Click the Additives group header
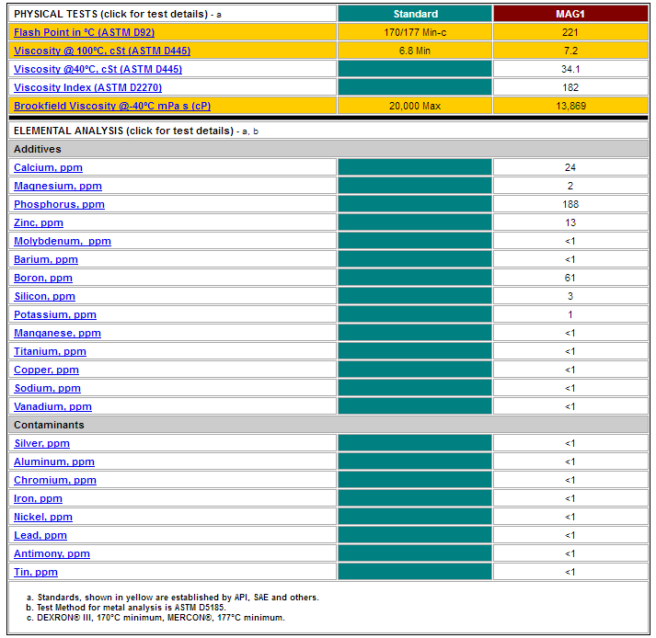 tap(328, 149)
